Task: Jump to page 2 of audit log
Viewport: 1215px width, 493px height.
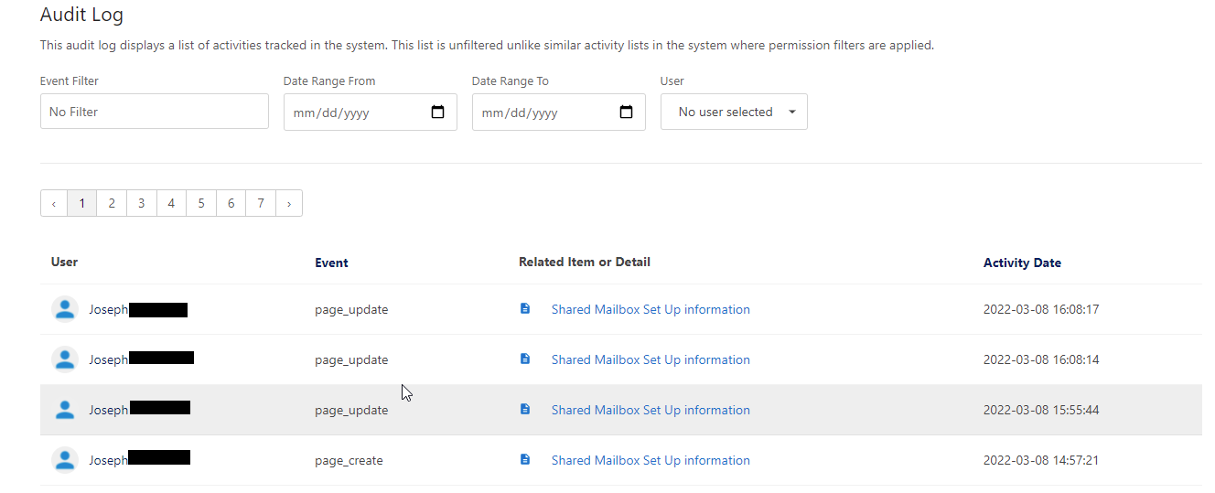Action: point(112,203)
